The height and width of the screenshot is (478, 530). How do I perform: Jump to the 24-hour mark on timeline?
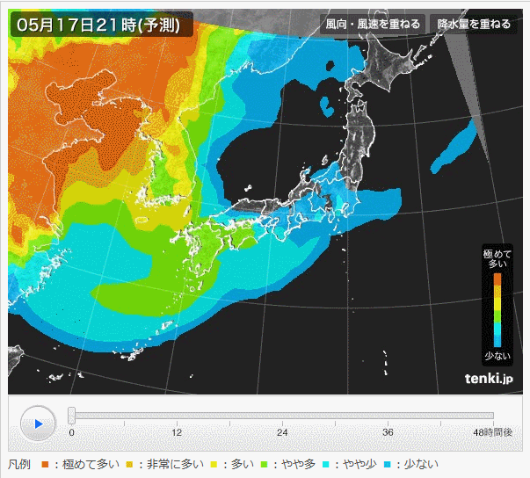[x=282, y=416]
